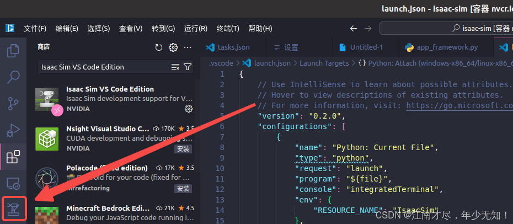Viewport: 513px width, 224px height.
Task: Clear extension search results icon
Action: [x=175, y=67]
